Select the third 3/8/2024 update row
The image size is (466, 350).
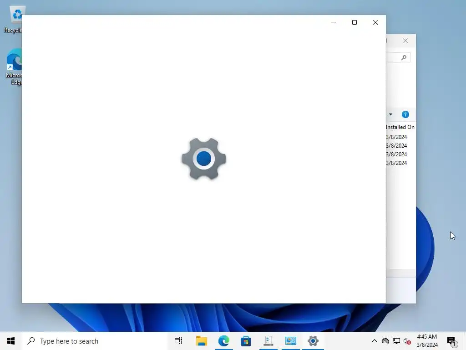[x=396, y=154]
